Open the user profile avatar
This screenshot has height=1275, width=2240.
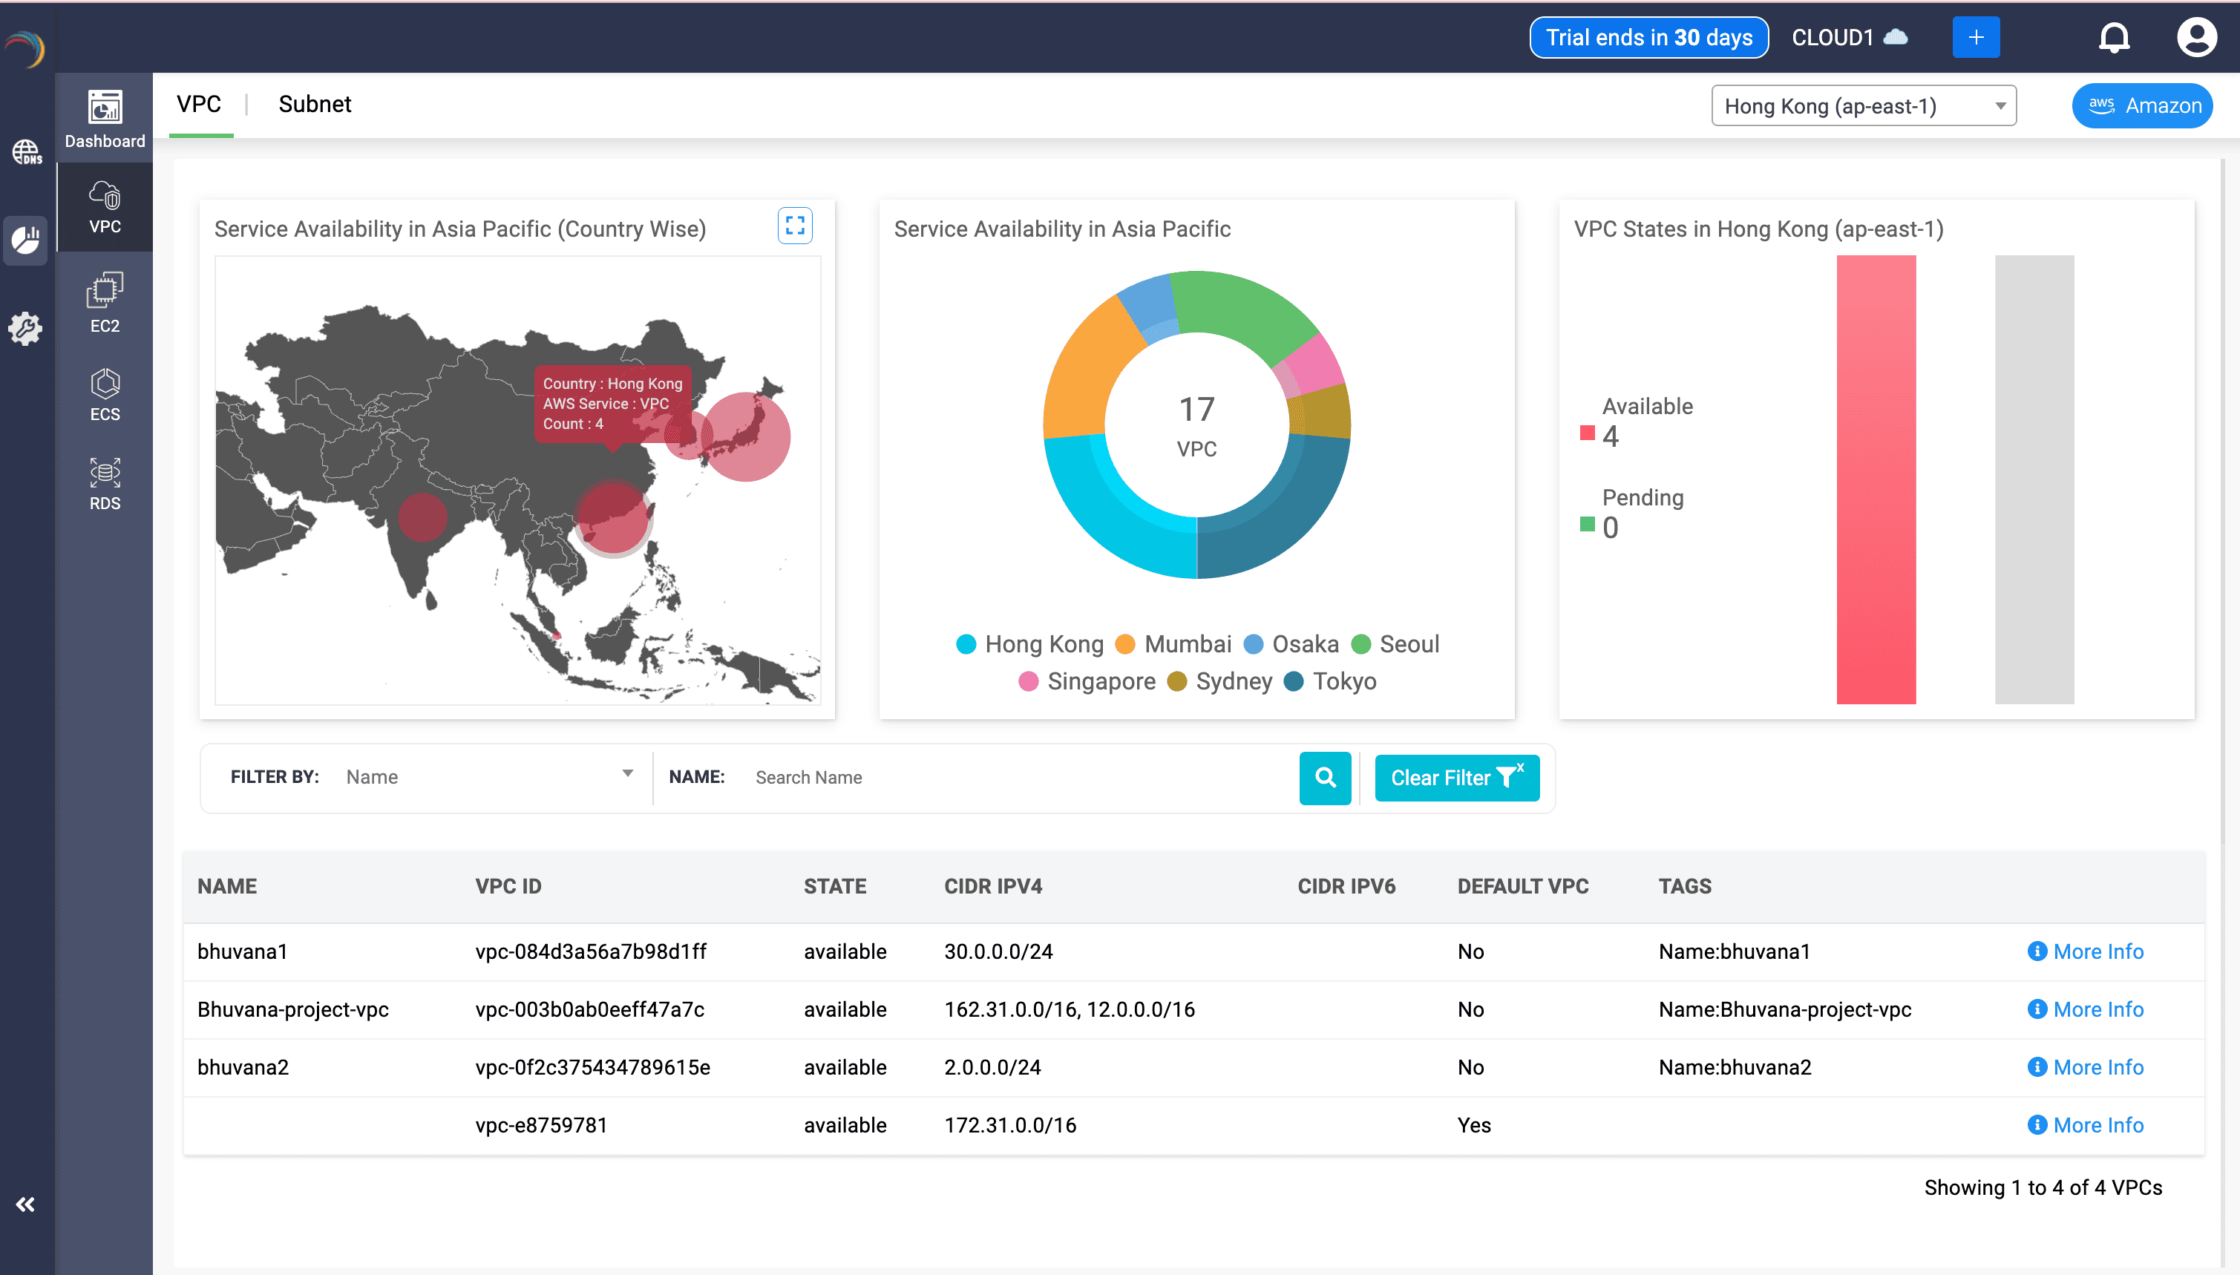pyautogui.click(x=2196, y=38)
